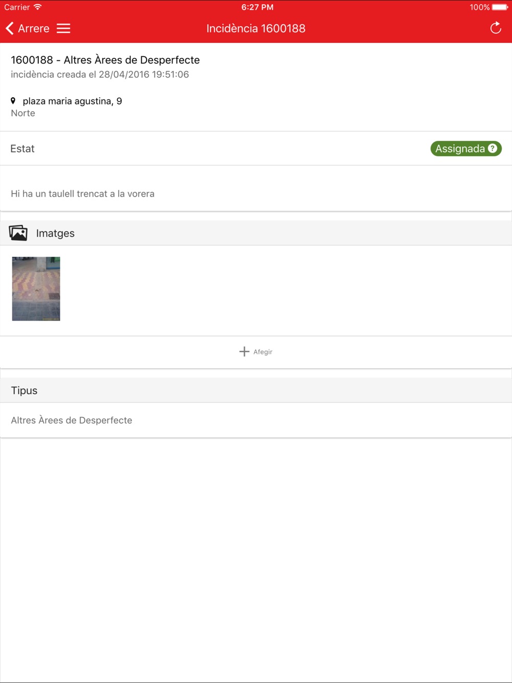Screen dimensions: 512x683
Task: Click the description Hi ha un taulell trencat
Action: point(82,194)
